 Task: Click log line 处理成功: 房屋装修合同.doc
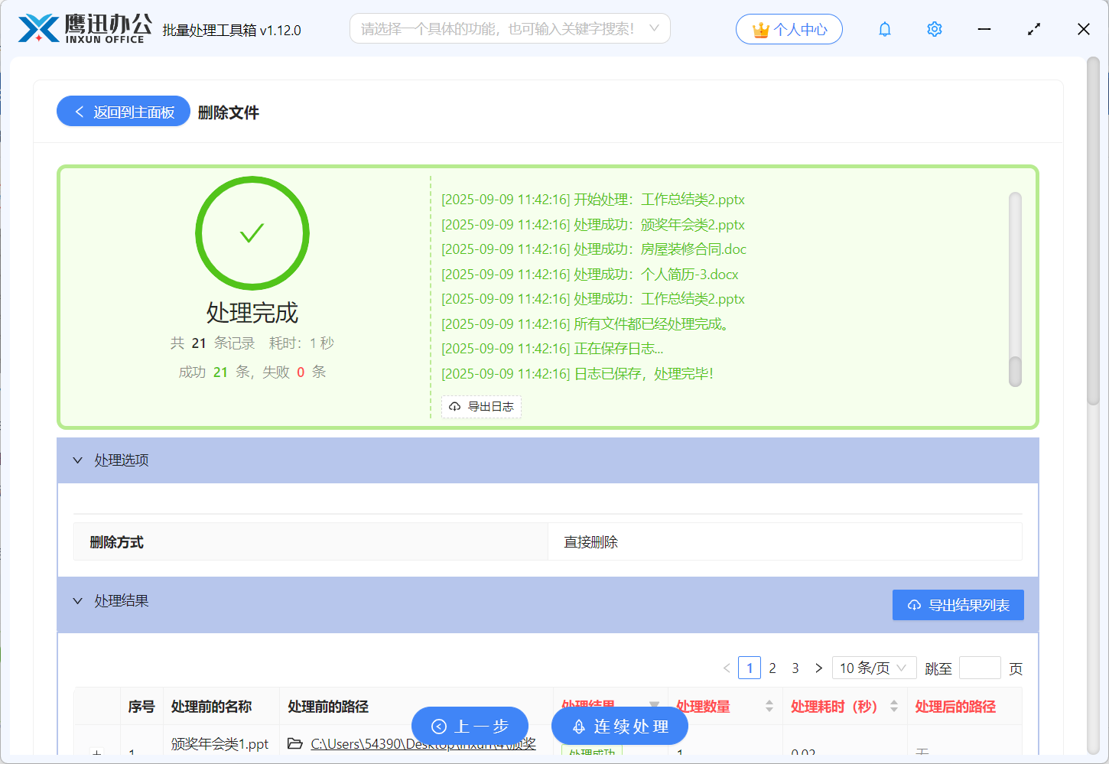pos(594,249)
